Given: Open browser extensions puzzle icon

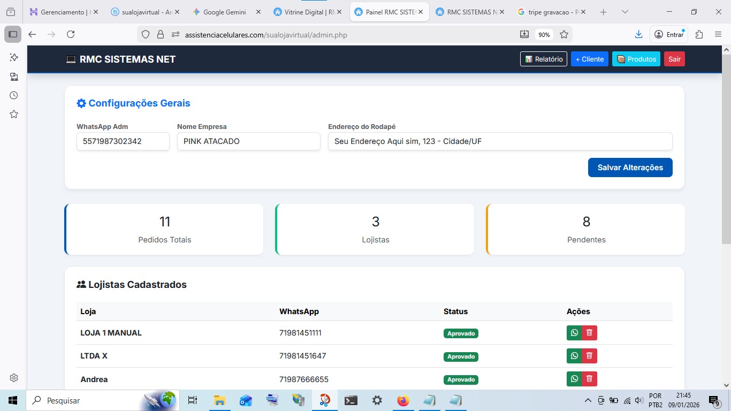Looking at the screenshot, I should 699,34.
